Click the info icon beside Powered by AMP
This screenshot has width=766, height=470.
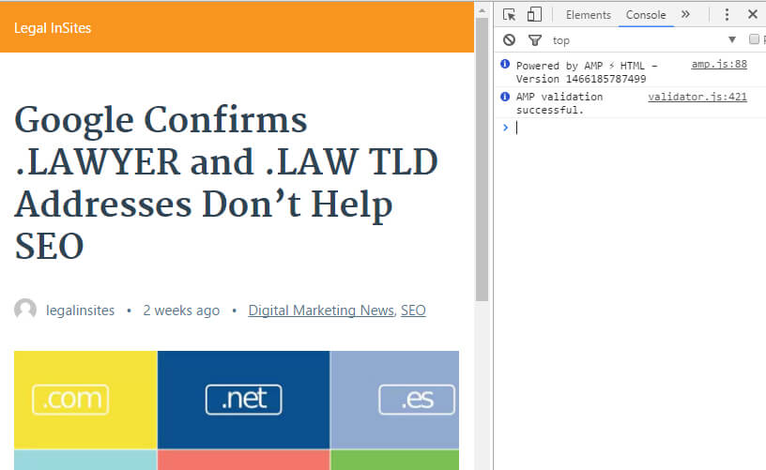[x=505, y=64]
